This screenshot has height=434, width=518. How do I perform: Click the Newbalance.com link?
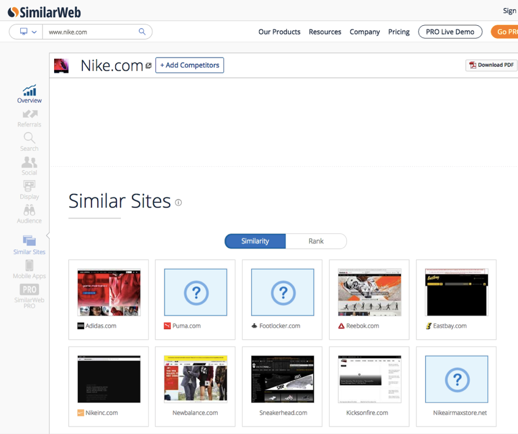tap(195, 413)
